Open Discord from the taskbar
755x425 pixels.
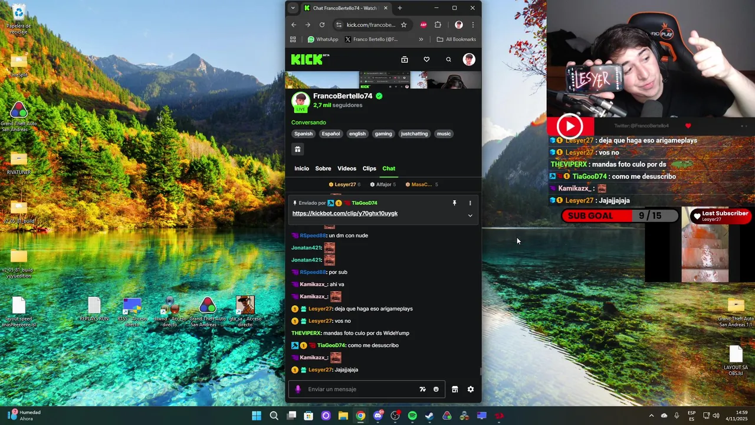(x=378, y=416)
